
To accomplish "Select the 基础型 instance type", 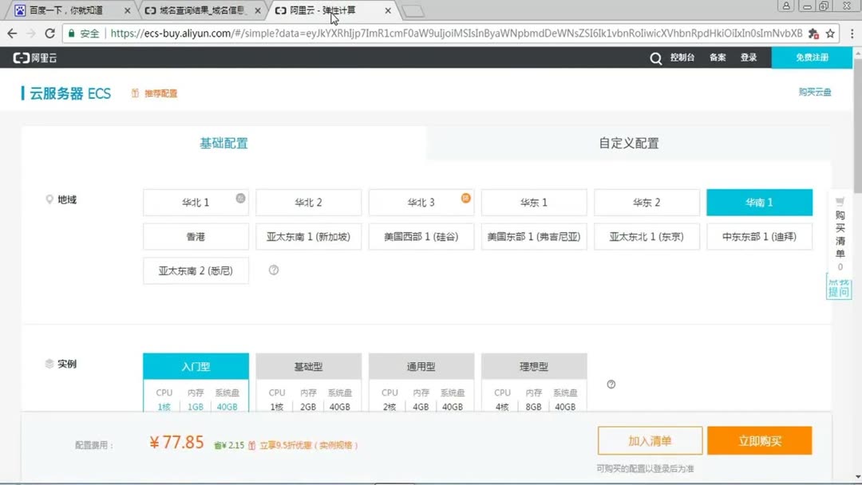I will pyautogui.click(x=308, y=365).
